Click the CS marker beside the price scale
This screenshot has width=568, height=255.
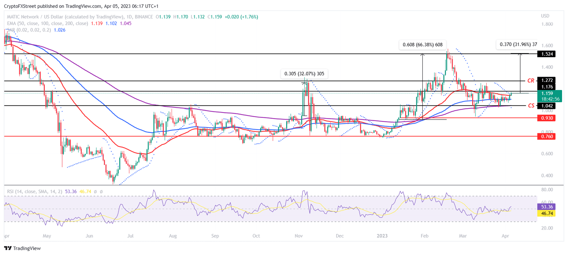(x=531, y=106)
